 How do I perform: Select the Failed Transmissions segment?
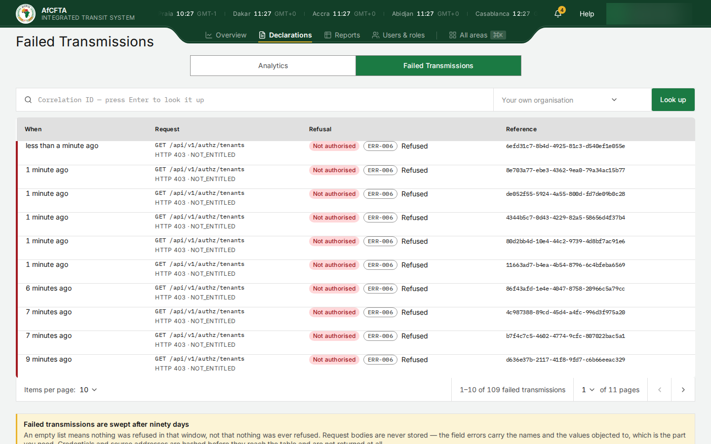click(x=438, y=66)
